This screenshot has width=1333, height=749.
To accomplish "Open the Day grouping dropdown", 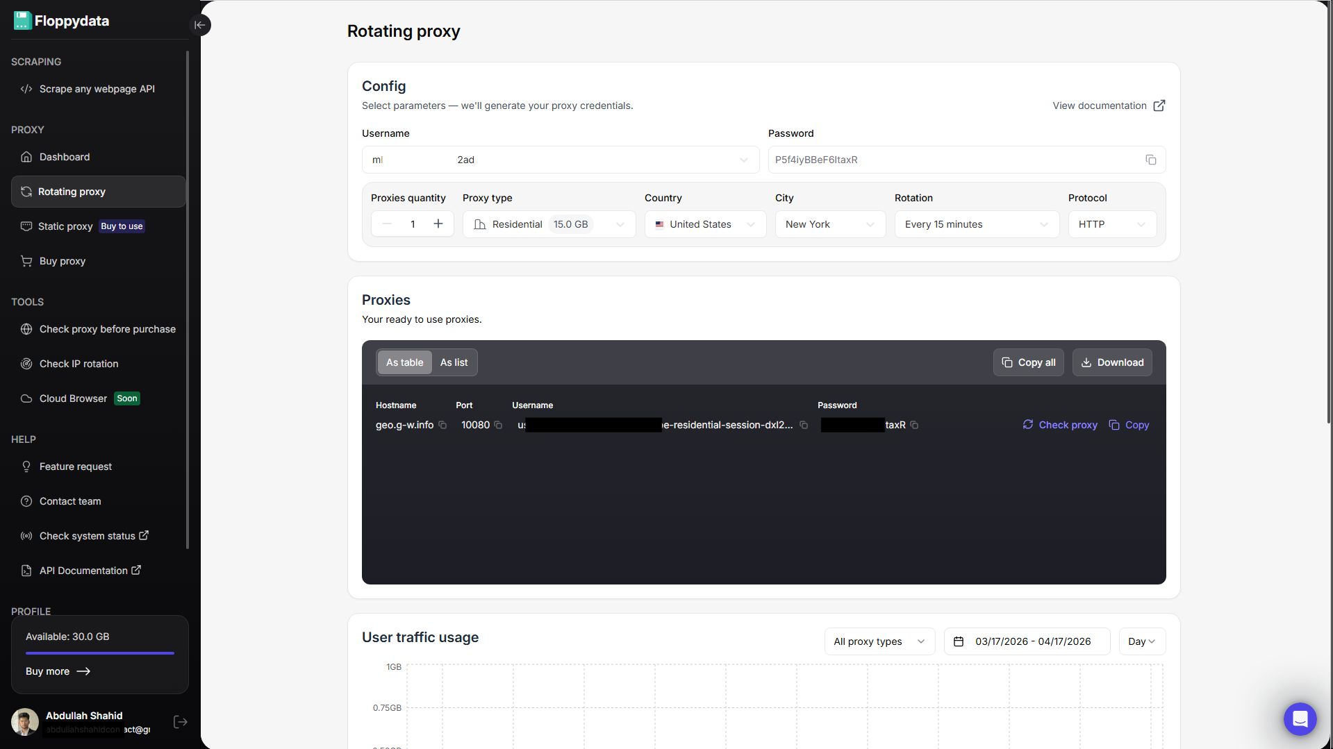I will coord(1141,641).
